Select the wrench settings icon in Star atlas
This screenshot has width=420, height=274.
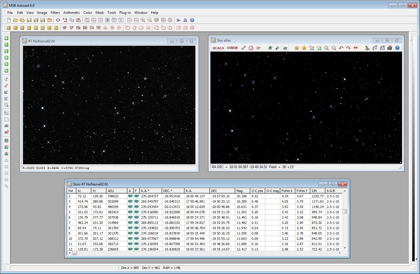click(244, 47)
